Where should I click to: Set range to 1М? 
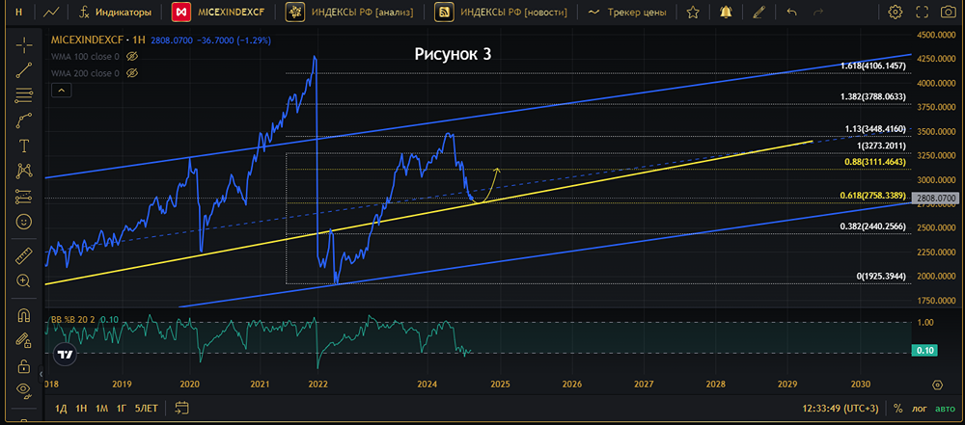[x=101, y=408]
